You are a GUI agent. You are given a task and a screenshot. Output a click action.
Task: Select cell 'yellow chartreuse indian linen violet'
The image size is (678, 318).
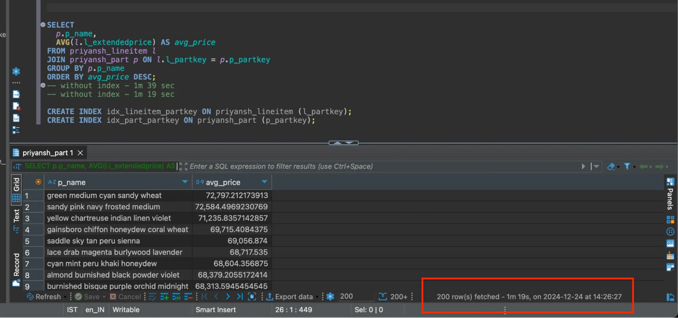click(118, 218)
